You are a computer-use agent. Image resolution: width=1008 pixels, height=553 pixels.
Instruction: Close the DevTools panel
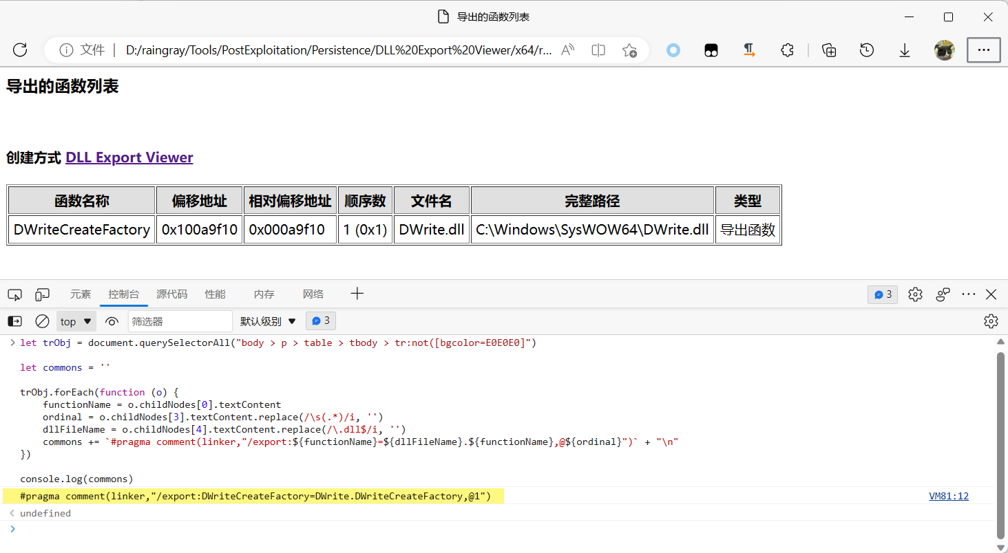pos(991,294)
